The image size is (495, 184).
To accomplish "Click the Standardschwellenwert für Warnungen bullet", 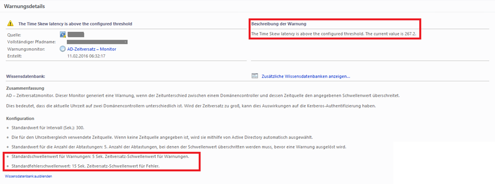I will tap(101, 157).
